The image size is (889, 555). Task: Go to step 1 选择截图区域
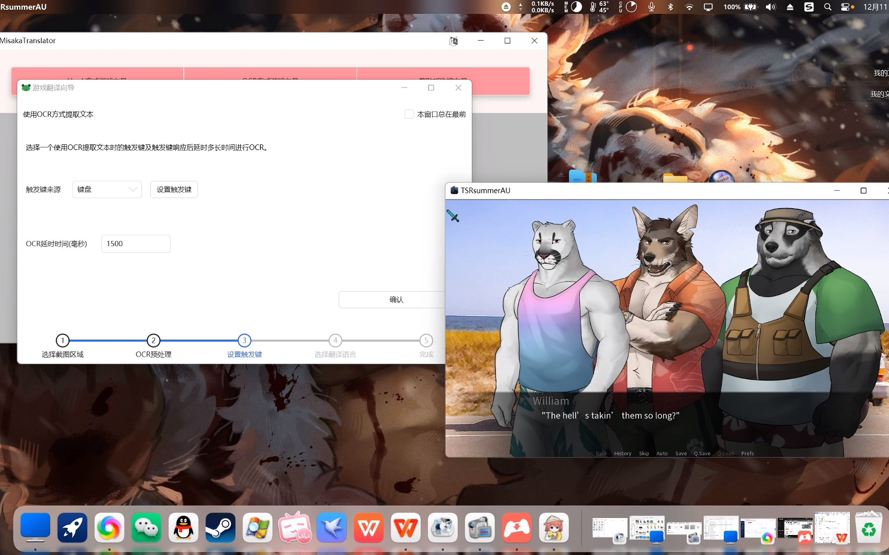click(x=62, y=346)
